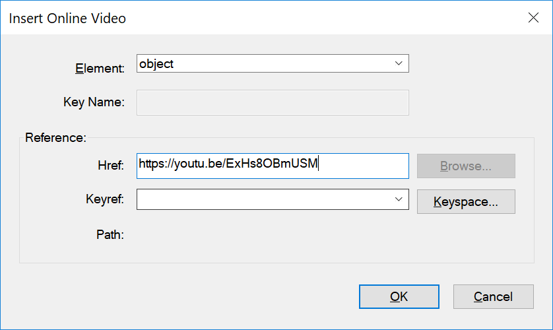The image size is (553, 330).
Task: Click the Browse... button
Action: [x=466, y=166]
